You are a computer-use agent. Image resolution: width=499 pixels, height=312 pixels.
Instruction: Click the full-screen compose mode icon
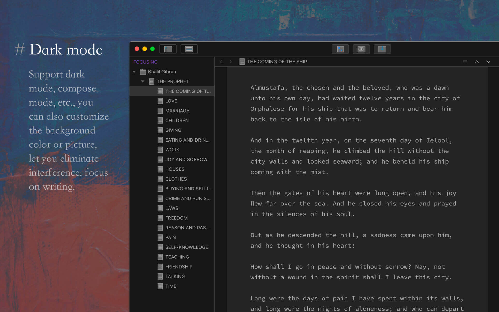(340, 49)
